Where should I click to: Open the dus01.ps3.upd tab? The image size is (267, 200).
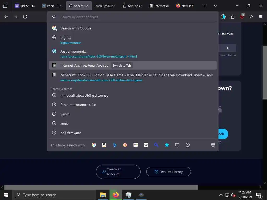pos(105,6)
